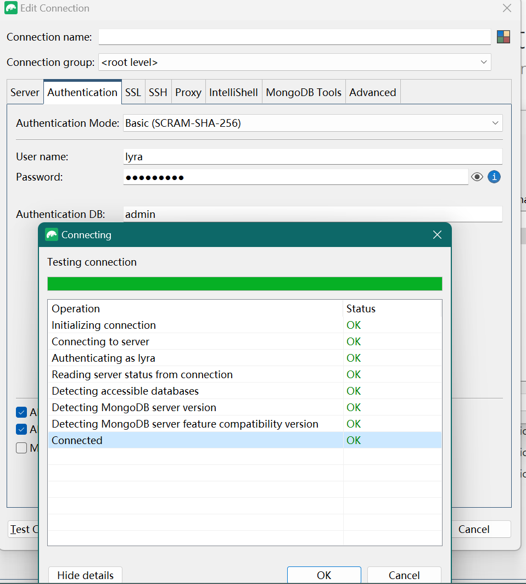This screenshot has height=584, width=526.
Task: Open the Authentication Mode dropdown
Action: [x=312, y=123]
